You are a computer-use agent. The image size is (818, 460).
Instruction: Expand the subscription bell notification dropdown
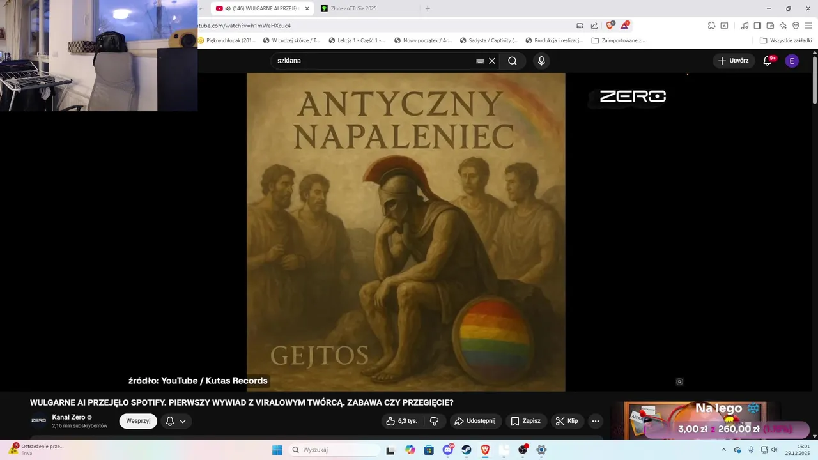tap(176, 421)
